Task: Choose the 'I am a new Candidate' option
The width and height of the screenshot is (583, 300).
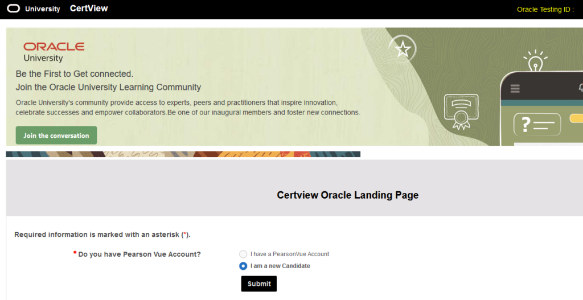Action: 244,266
